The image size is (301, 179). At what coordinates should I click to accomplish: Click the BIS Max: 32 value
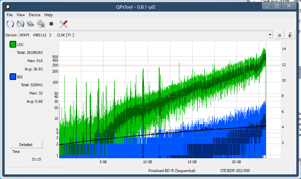(x=36, y=93)
